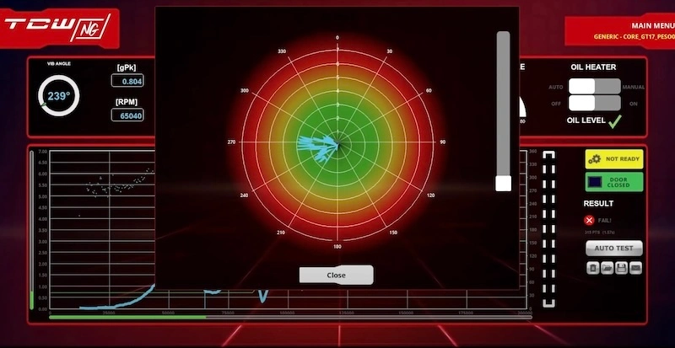Close the polar plot dialog
The width and height of the screenshot is (675, 348).
click(336, 275)
